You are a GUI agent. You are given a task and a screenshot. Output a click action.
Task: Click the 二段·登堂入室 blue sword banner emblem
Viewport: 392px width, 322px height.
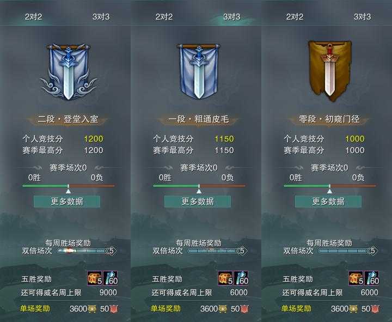pyautogui.click(x=68, y=72)
